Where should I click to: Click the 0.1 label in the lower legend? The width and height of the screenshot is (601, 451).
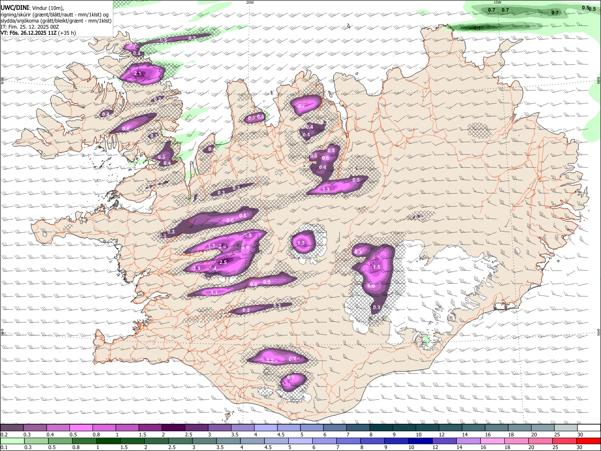coord(4,448)
